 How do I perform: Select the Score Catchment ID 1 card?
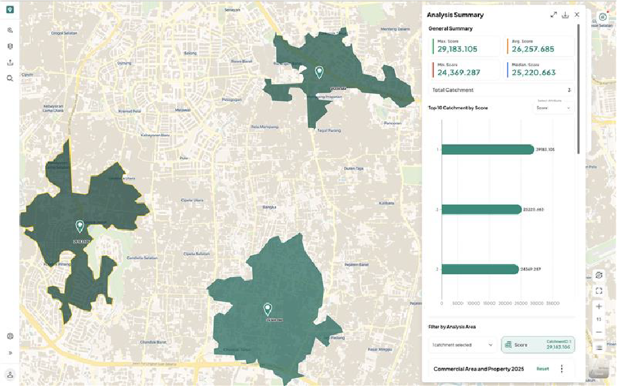click(537, 345)
